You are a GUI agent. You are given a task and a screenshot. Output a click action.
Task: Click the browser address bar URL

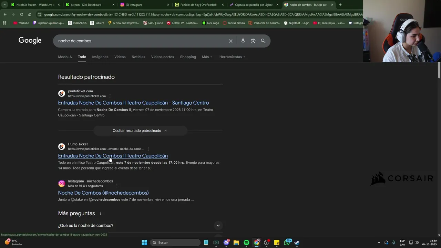pos(203,14)
